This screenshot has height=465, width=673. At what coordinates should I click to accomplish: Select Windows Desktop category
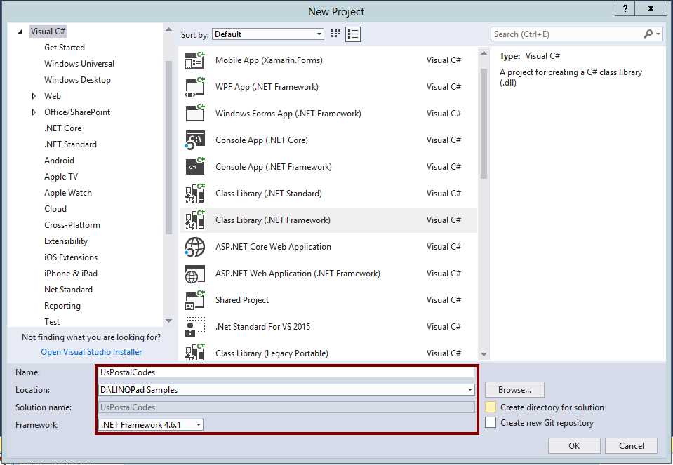coord(77,80)
